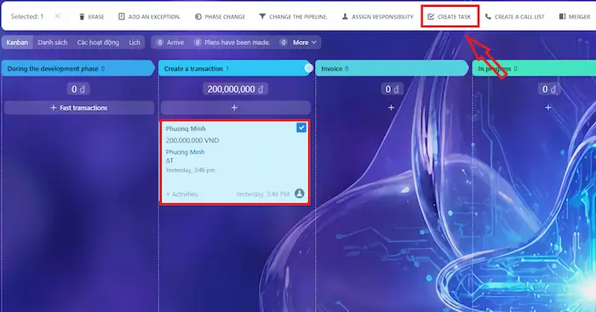
Task: Click the round handle on Create a transaction header
Action: (308, 68)
